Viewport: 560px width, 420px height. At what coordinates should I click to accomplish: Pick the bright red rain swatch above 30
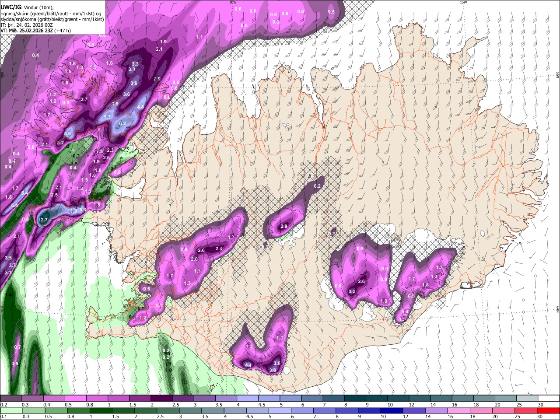pyautogui.click(x=549, y=410)
